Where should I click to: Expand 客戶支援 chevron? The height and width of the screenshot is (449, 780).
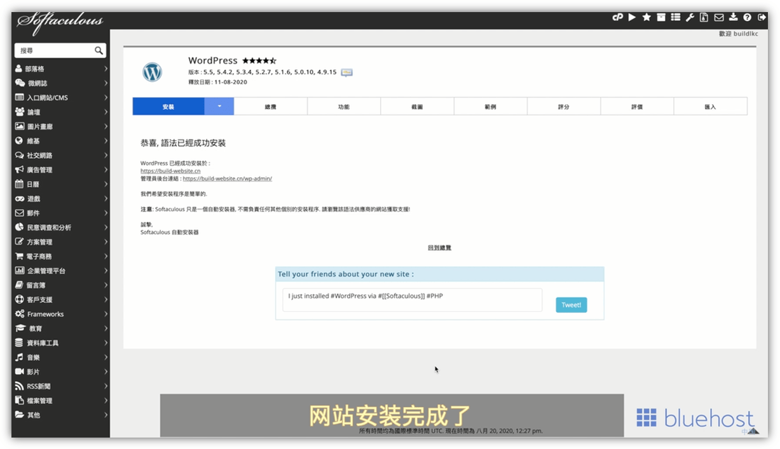106,300
